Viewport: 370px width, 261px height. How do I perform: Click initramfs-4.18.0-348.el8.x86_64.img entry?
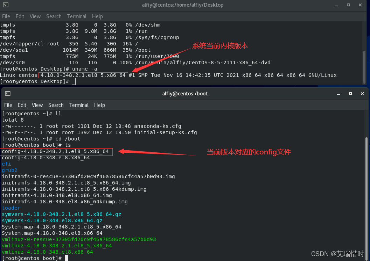57,195
